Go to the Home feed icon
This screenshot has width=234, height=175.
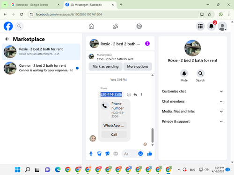coord(91,26)
